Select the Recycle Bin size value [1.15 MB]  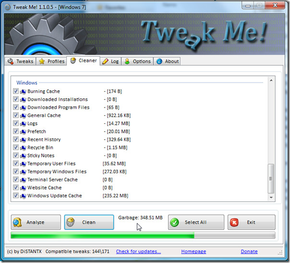click(x=117, y=147)
